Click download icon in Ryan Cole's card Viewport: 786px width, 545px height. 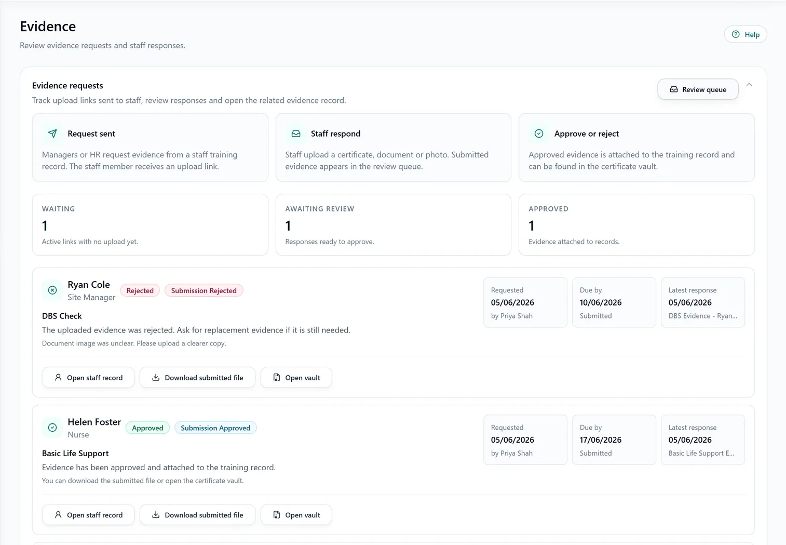point(156,378)
